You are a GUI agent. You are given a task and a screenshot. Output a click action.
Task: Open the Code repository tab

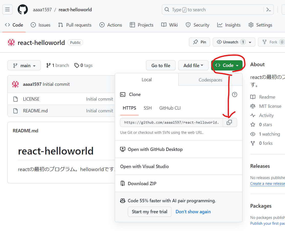pyautogui.click(x=14, y=25)
